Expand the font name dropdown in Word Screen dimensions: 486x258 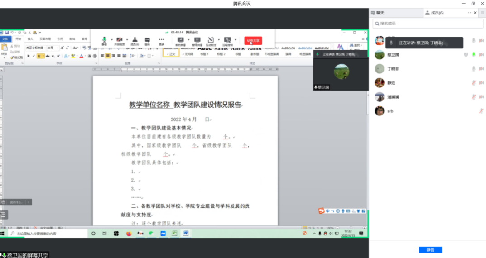[44, 48]
